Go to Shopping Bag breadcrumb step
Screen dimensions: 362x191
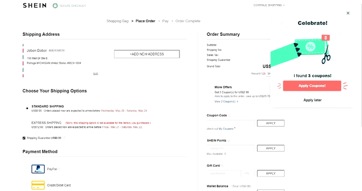pyautogui.click(x=118, y=21)
